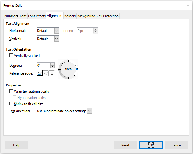Close the Format Cells dialog
The image size is (193, 154).
point(188,5)
